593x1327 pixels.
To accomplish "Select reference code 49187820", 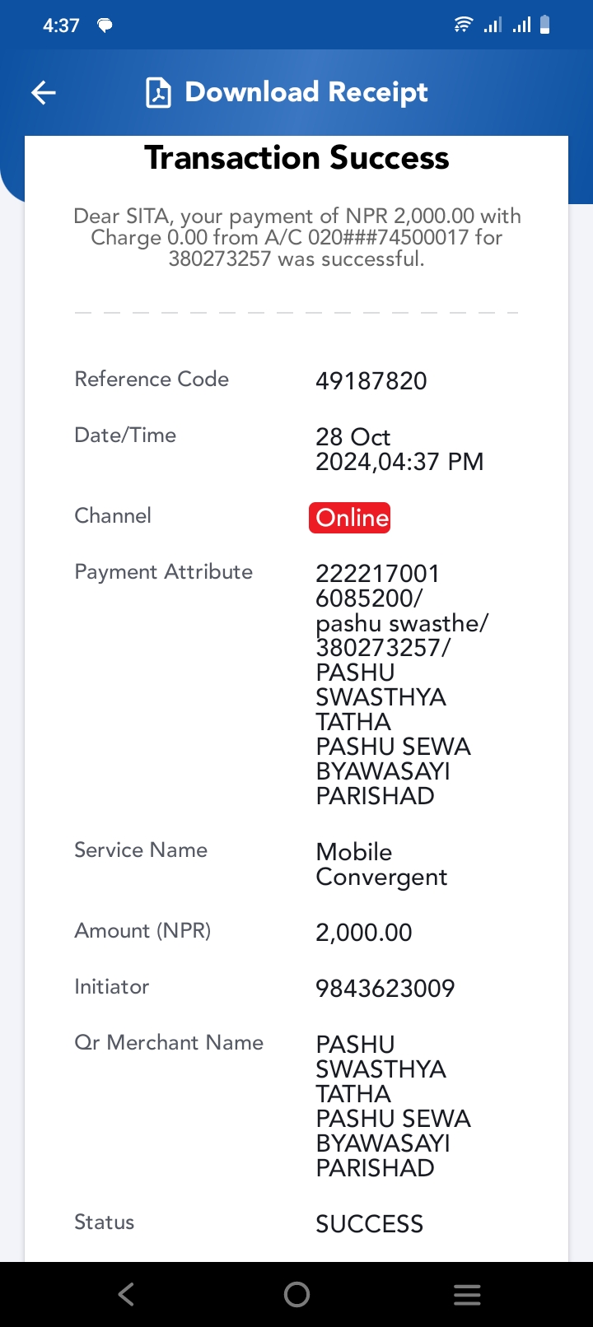I will (371, 381).
